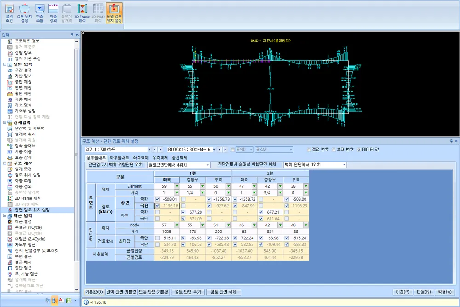Click the 모든 단면 기본값 button
Image resolution: width=460 pixels, height=307 pixels.
[x=154, y=292]
